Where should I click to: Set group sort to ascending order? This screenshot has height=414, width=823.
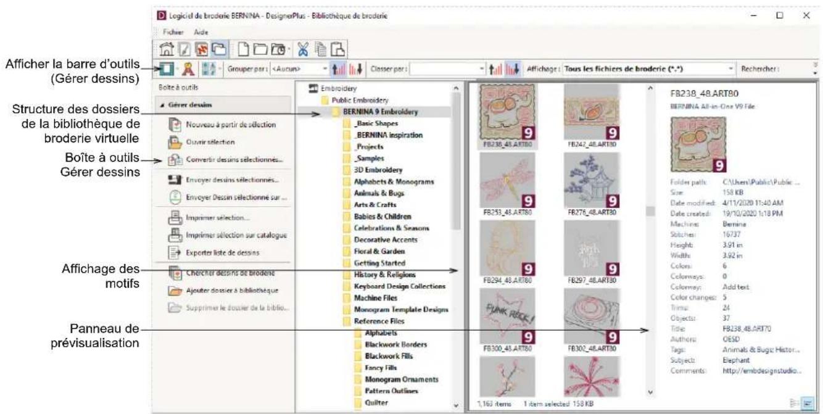point(339,69)
